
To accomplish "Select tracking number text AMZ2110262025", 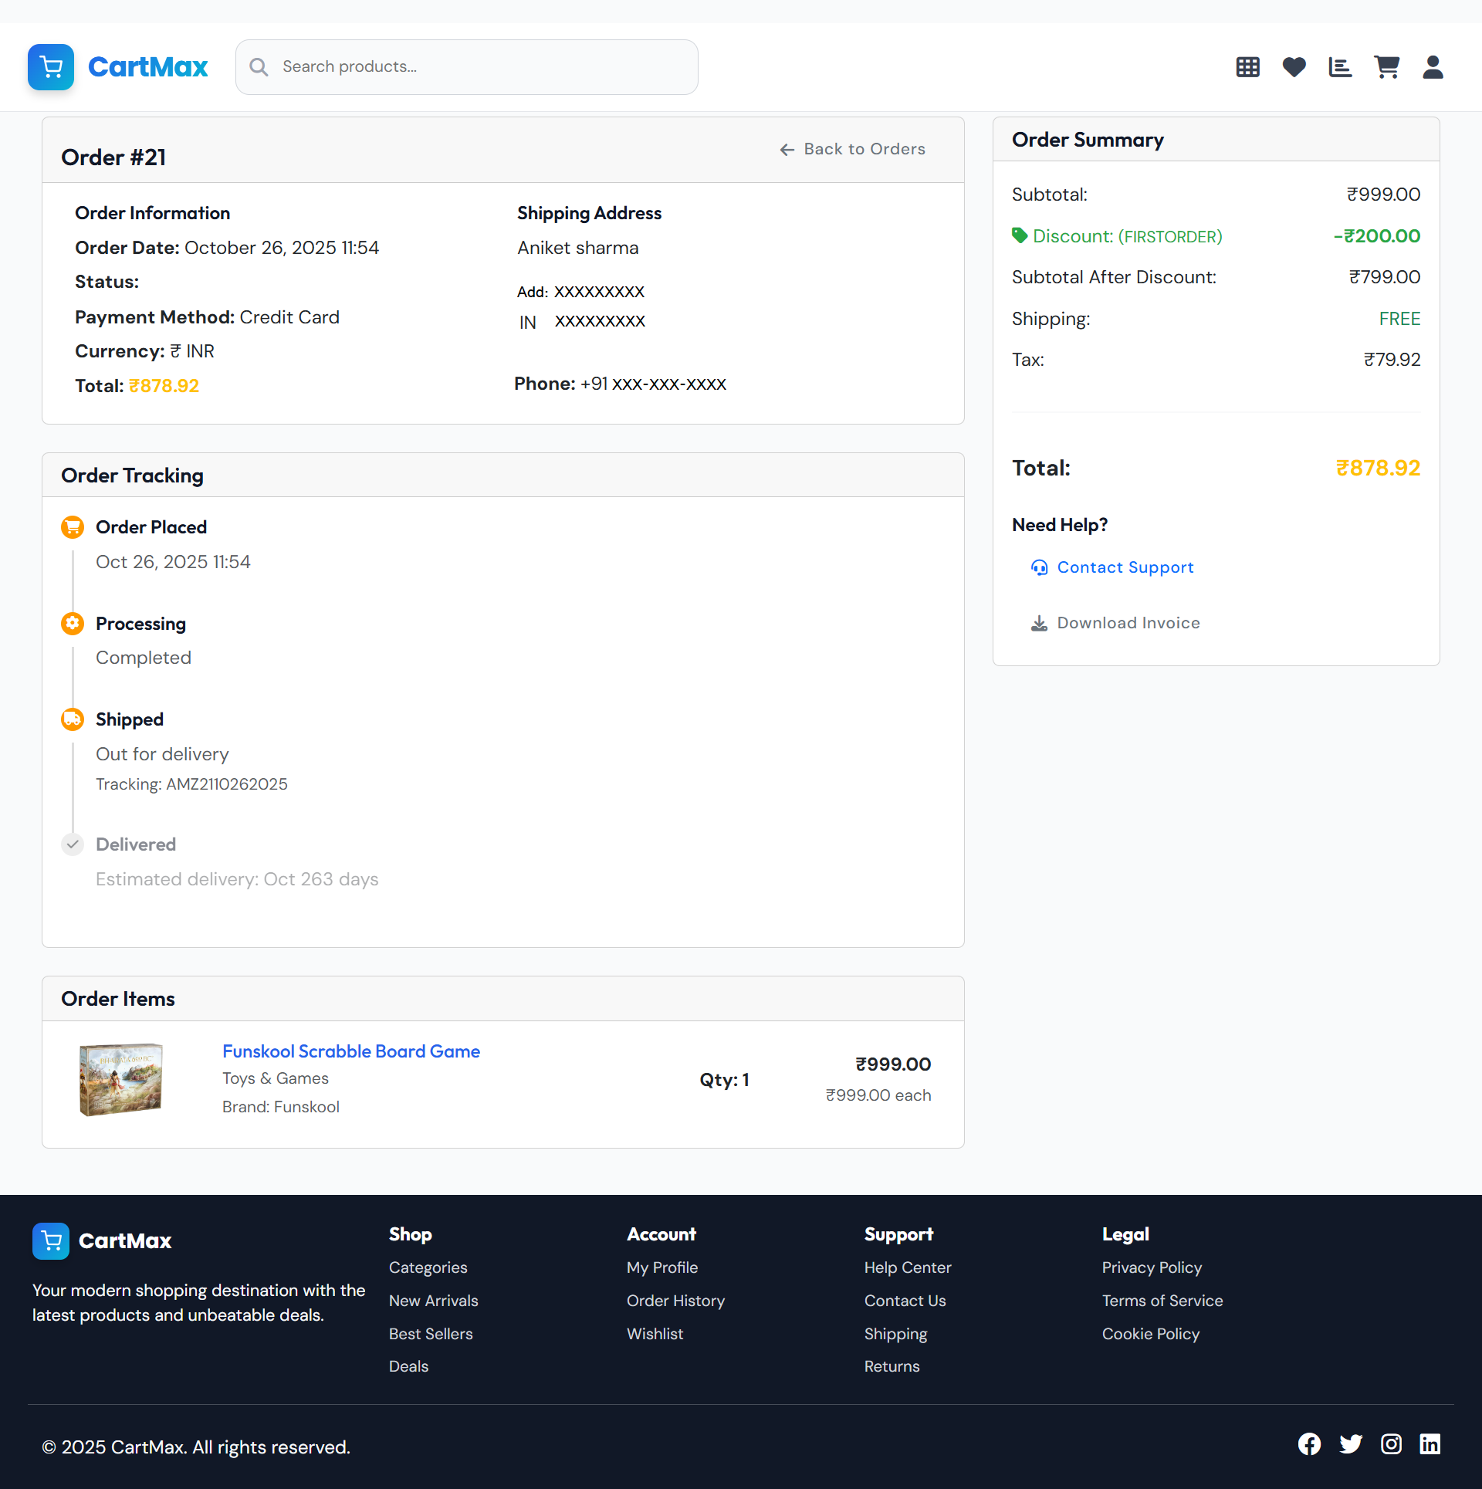I will click(227, 785).
